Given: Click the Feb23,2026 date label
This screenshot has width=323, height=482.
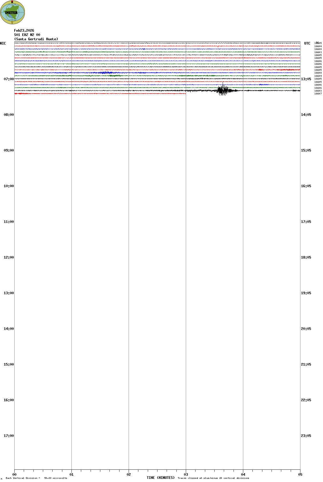Looking at the screenshot, I should (x=24, y=31).
